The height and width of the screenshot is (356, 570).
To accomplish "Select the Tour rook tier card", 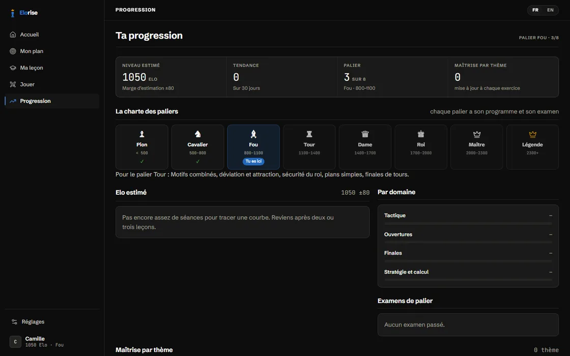I will (x=309, y=147).
